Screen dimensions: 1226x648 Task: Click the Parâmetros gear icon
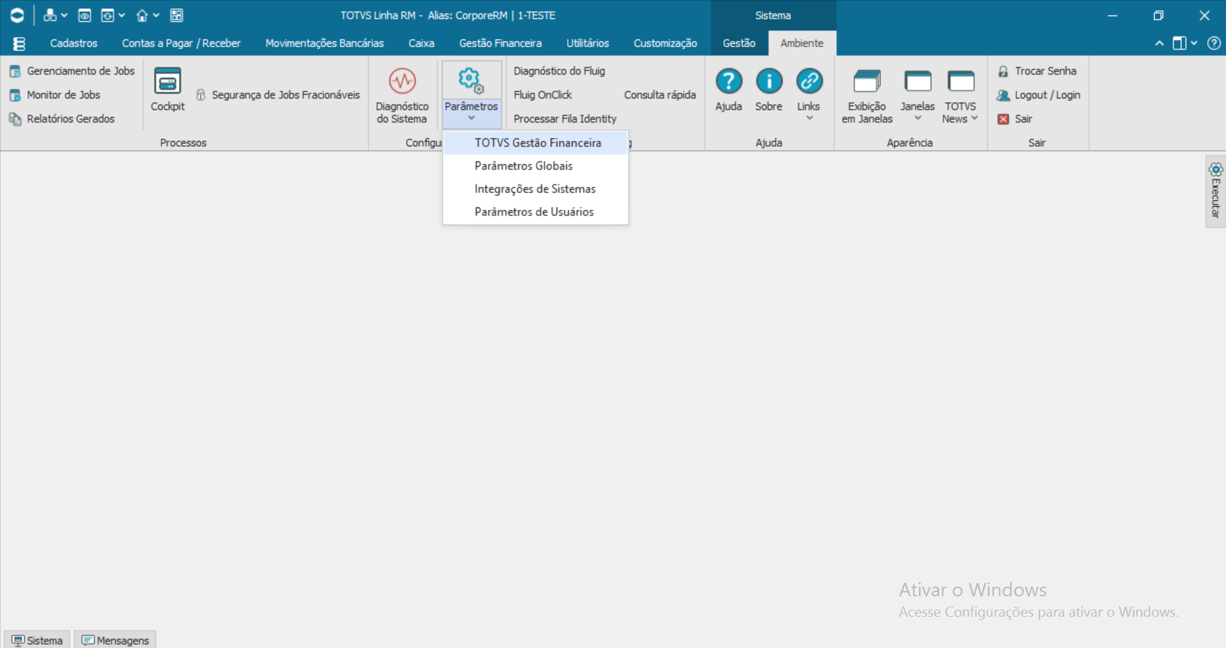pos(471,80)
